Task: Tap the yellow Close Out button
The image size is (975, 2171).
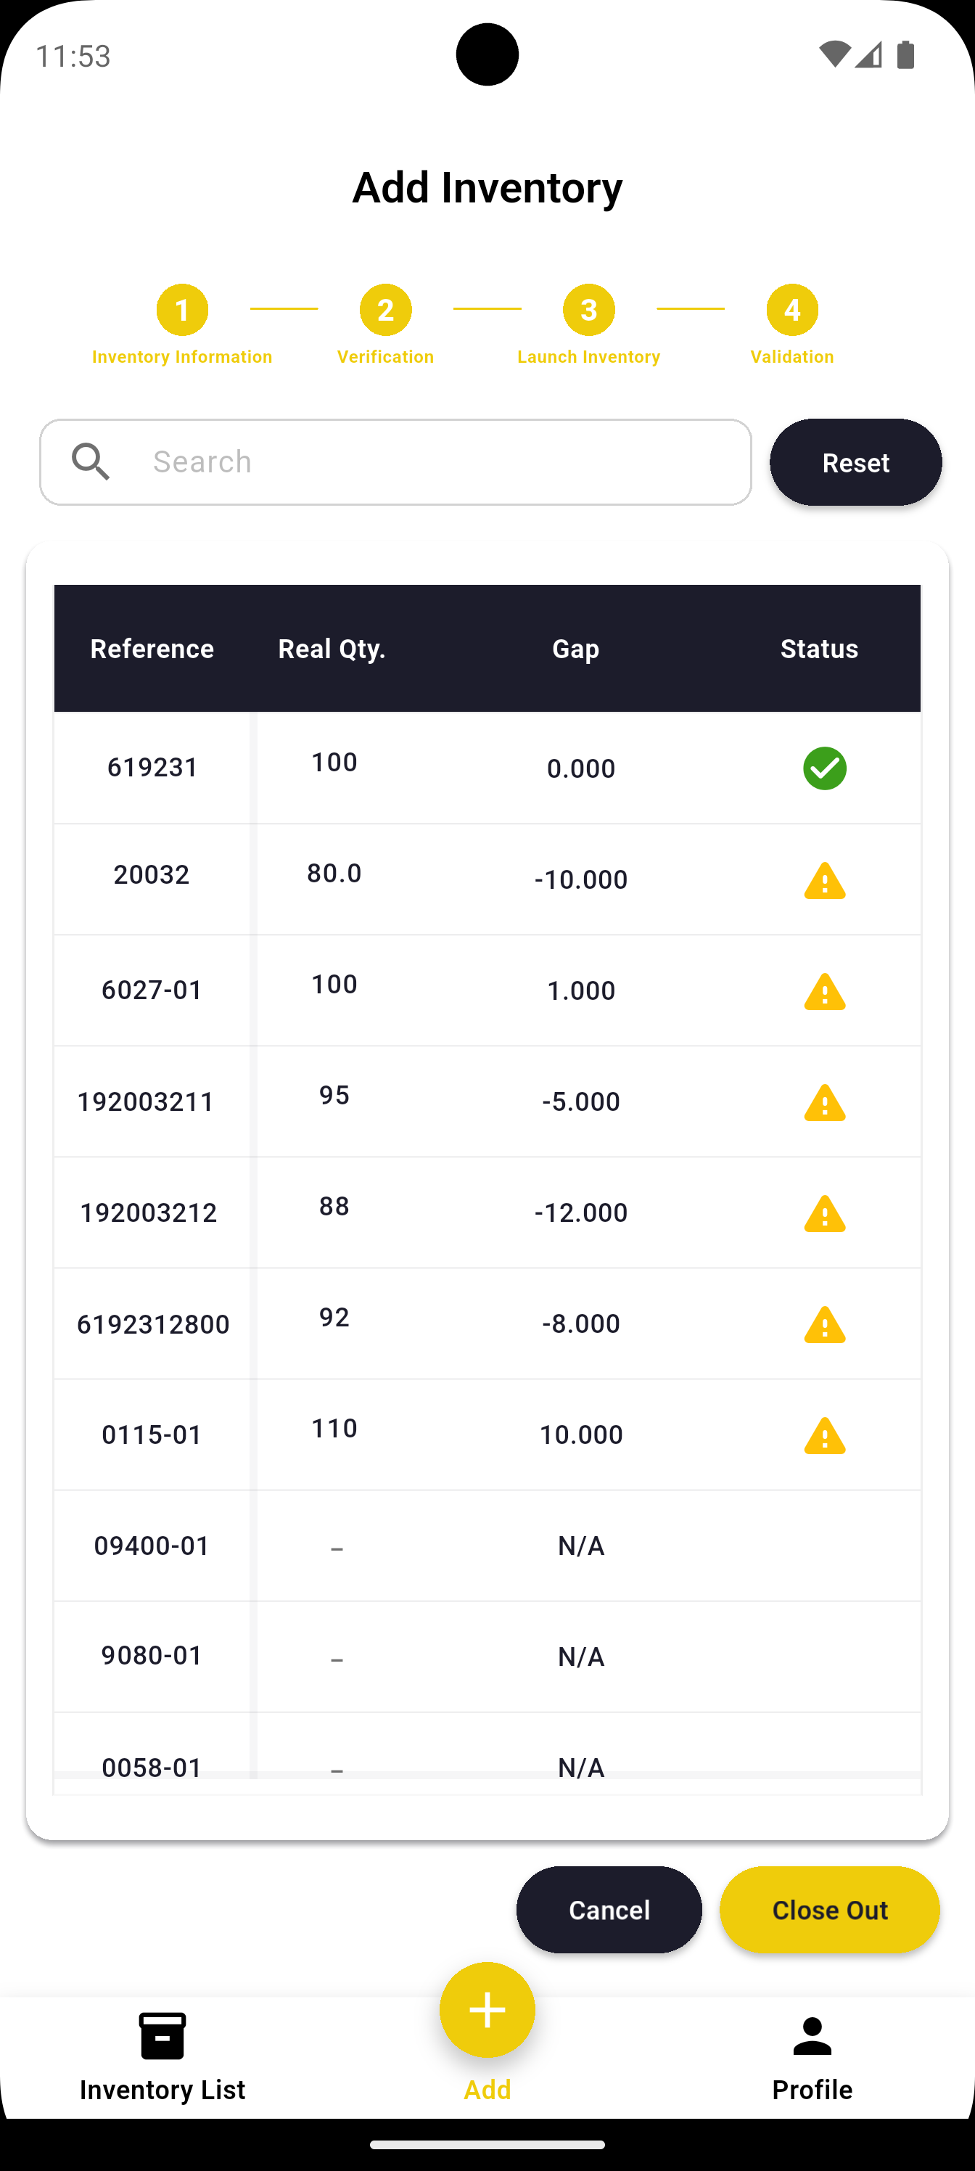Action: tap(829, 1910)
